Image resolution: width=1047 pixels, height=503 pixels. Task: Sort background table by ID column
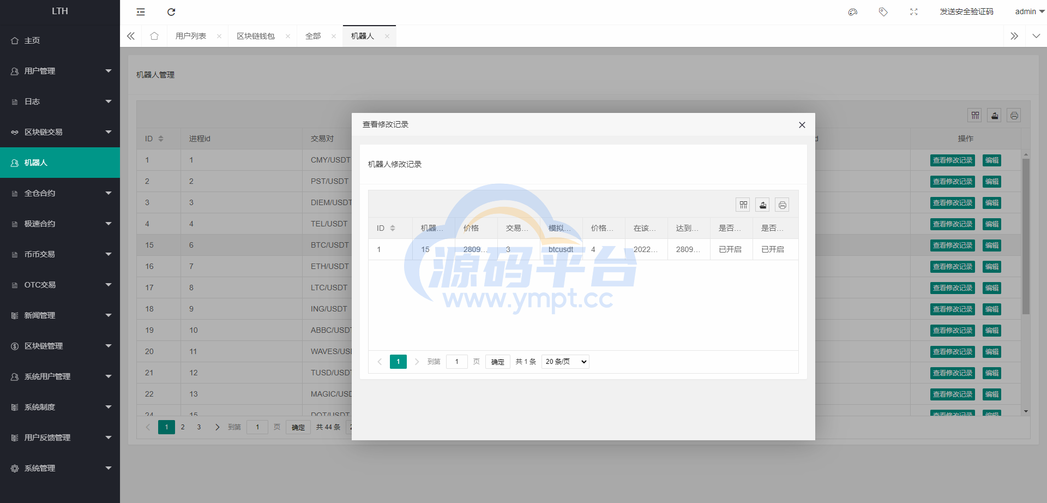(161, 139)
